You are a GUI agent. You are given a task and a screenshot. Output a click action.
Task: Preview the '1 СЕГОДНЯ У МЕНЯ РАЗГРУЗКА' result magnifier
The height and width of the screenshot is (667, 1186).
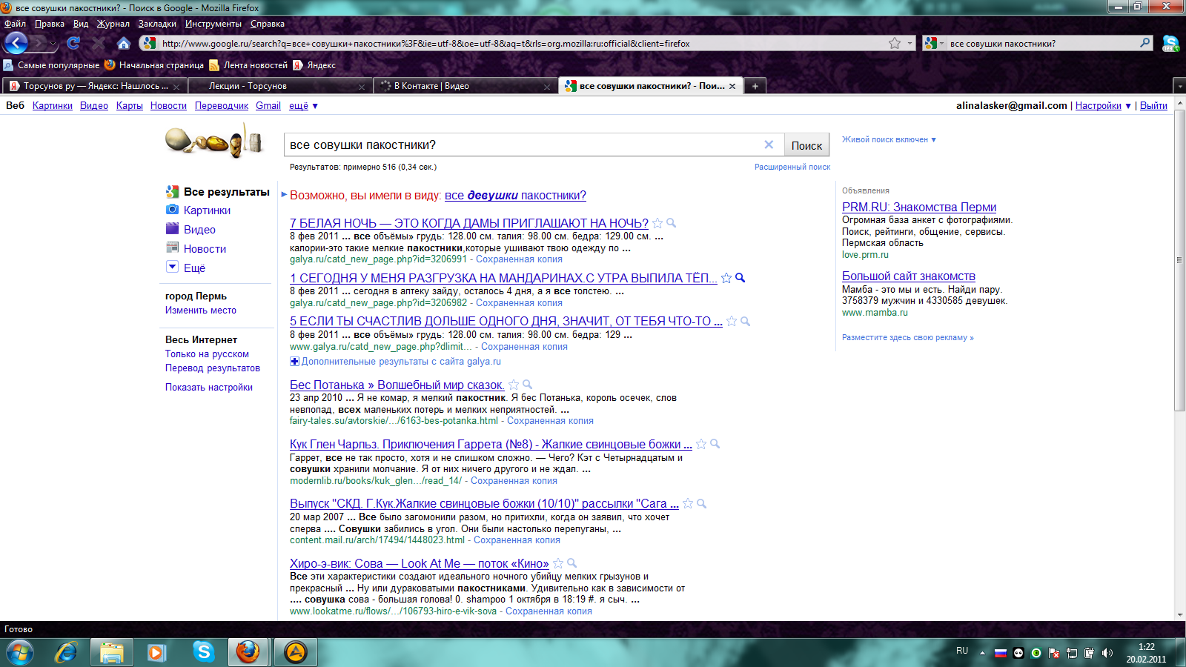click(x=740, y=278)
